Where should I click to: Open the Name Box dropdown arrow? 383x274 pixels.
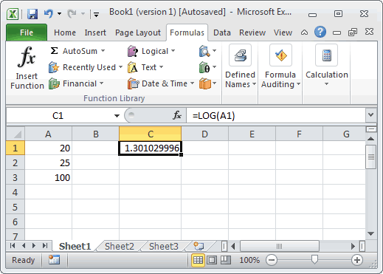click(x=117, y=115)
